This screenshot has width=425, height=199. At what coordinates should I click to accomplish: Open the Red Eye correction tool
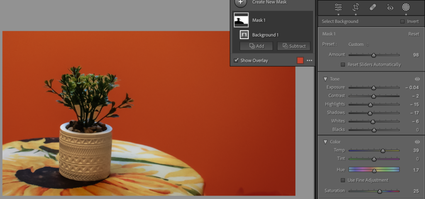point(389,7)
